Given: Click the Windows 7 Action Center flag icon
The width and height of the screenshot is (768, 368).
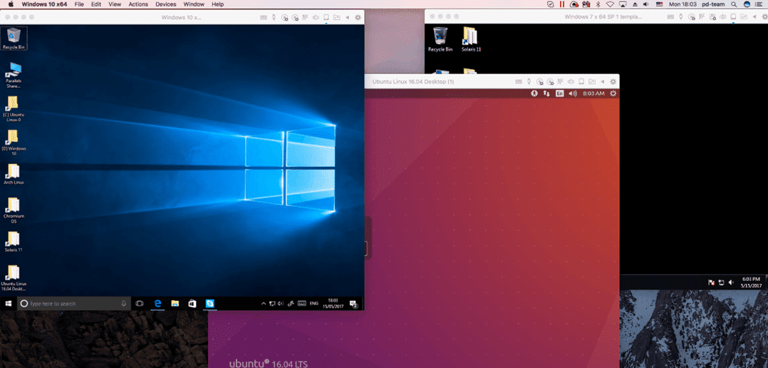Looking at the screenshot, I should coord(711,282).
